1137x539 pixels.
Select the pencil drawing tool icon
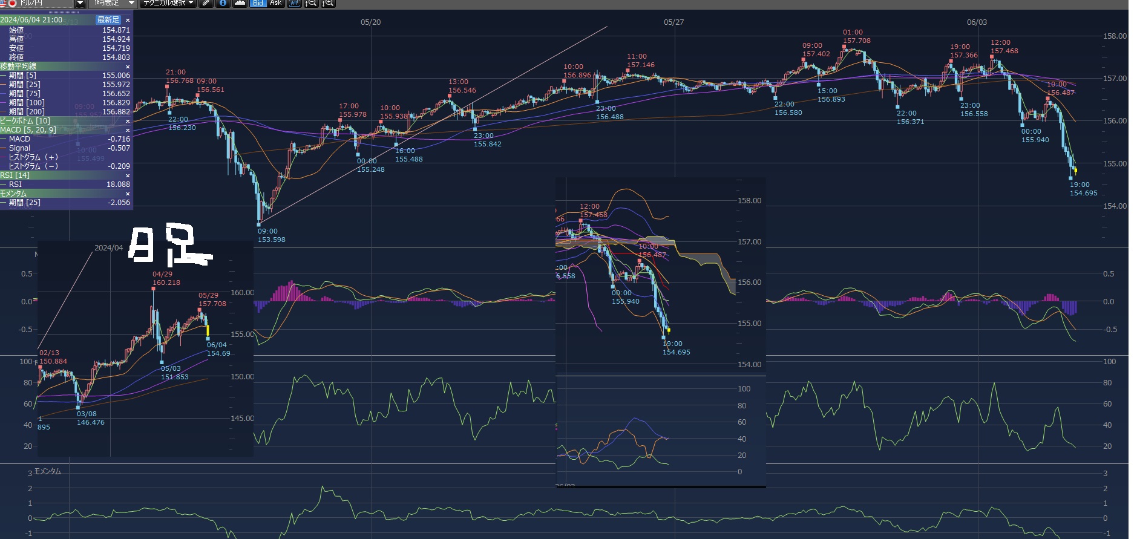point(206,3)
